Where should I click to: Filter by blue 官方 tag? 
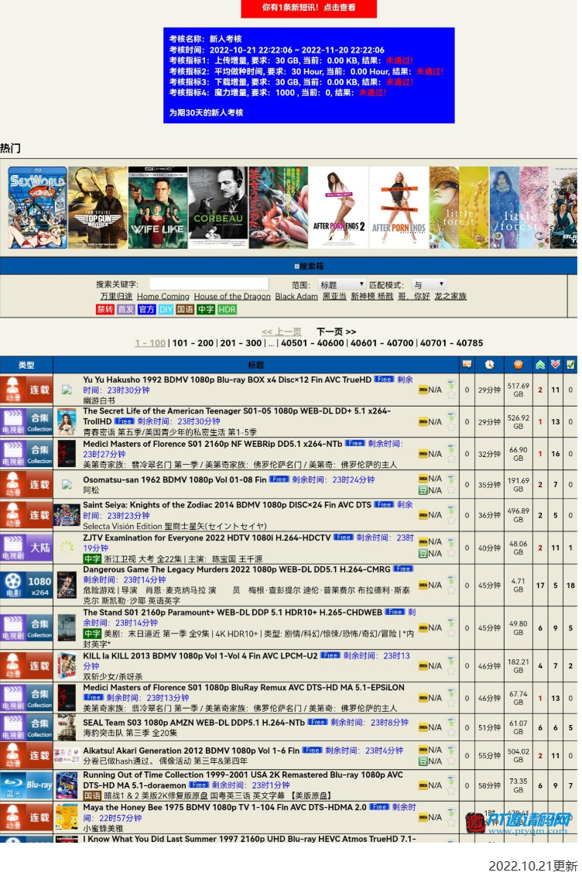pos(147,310)
